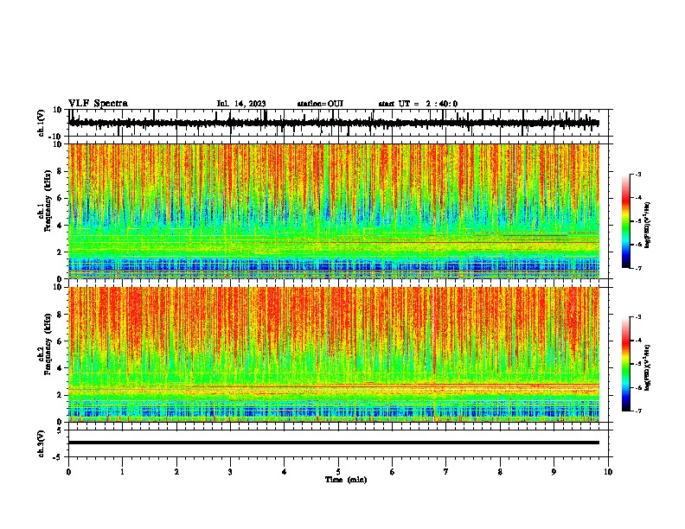
Task: Click time axis tick label '4'
Action: 285,472
